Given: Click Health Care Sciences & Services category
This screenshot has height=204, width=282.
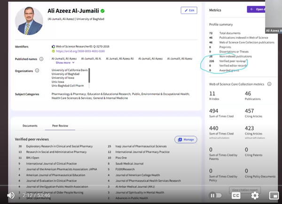Looking at the screenshot, I should 72,98.
